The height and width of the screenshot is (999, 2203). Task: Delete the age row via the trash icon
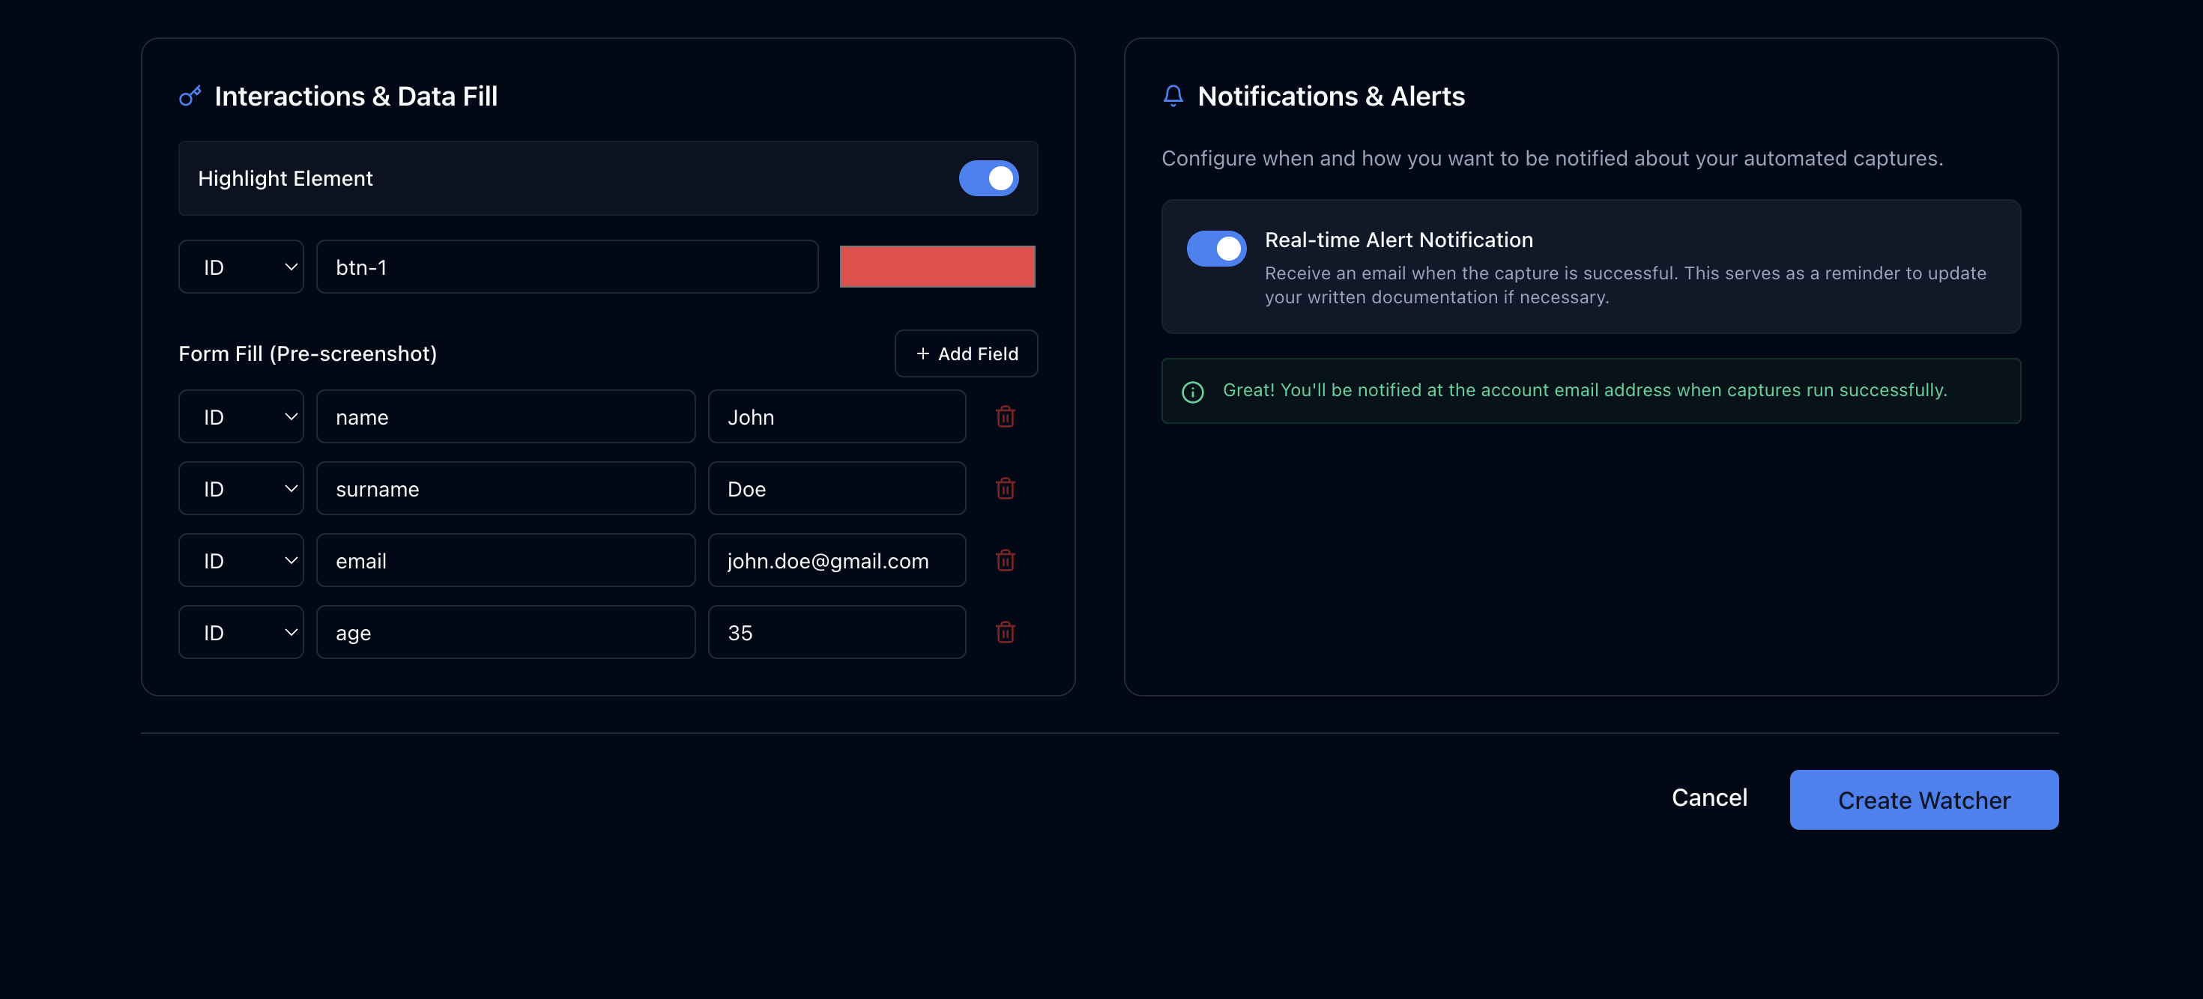(1006, 632)
